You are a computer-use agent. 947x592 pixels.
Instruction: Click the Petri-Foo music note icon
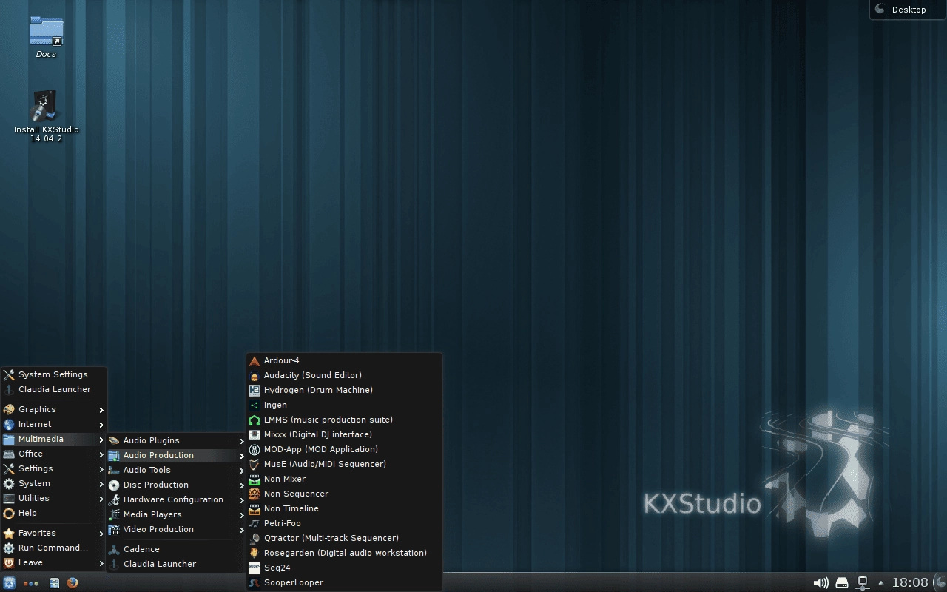click(x=255, y=523)
